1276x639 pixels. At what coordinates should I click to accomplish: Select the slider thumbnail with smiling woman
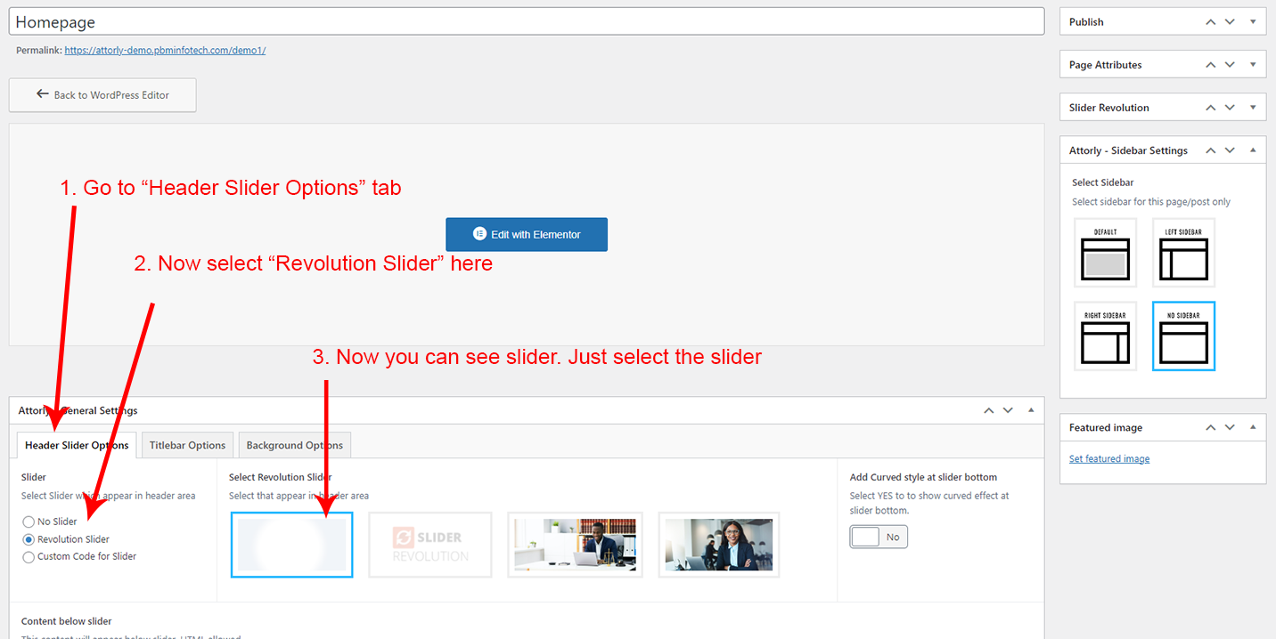[719, 545]
